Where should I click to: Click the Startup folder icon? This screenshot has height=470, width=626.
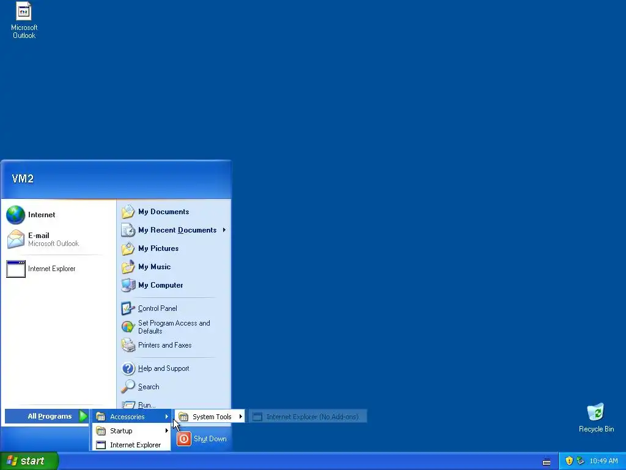(101, 431)
